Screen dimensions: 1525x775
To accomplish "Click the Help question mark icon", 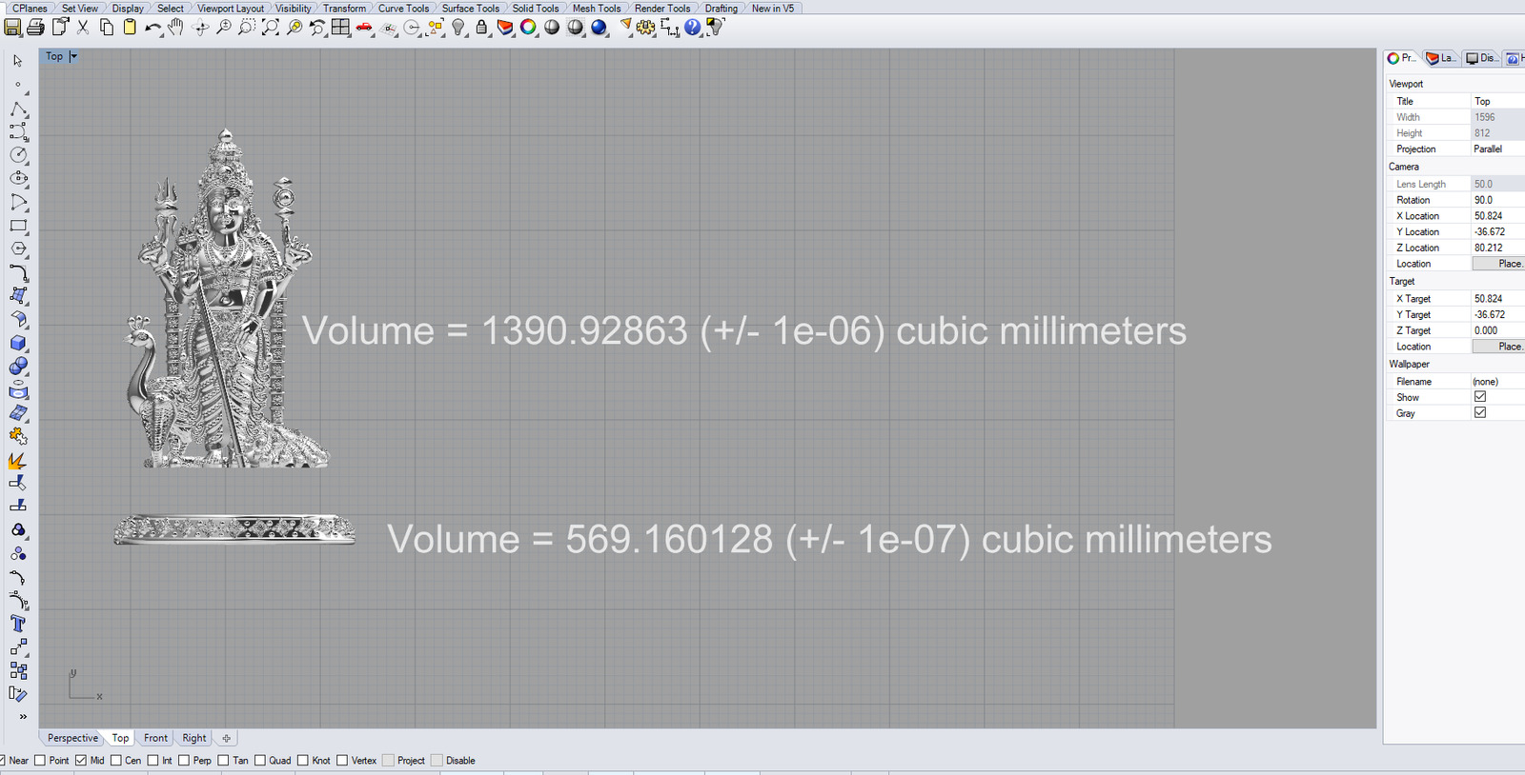I will (693, 28).
